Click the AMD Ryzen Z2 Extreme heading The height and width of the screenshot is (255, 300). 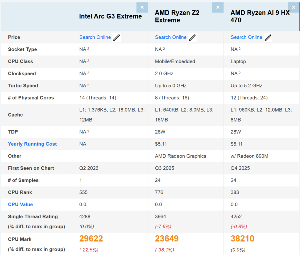pyautogui.click(x=177, y=16)
